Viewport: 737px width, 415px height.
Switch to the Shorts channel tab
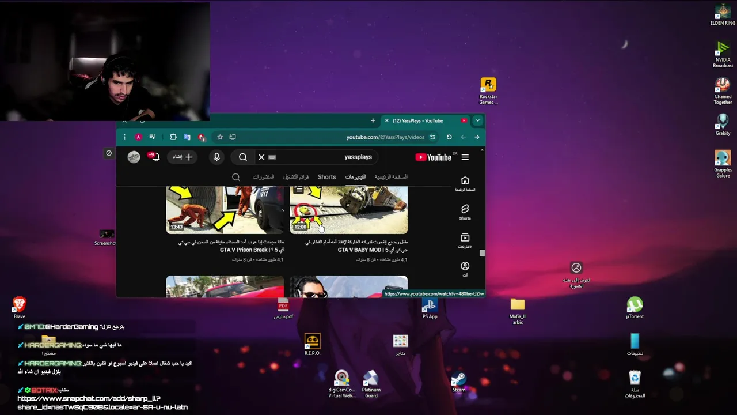pos(326,177)
